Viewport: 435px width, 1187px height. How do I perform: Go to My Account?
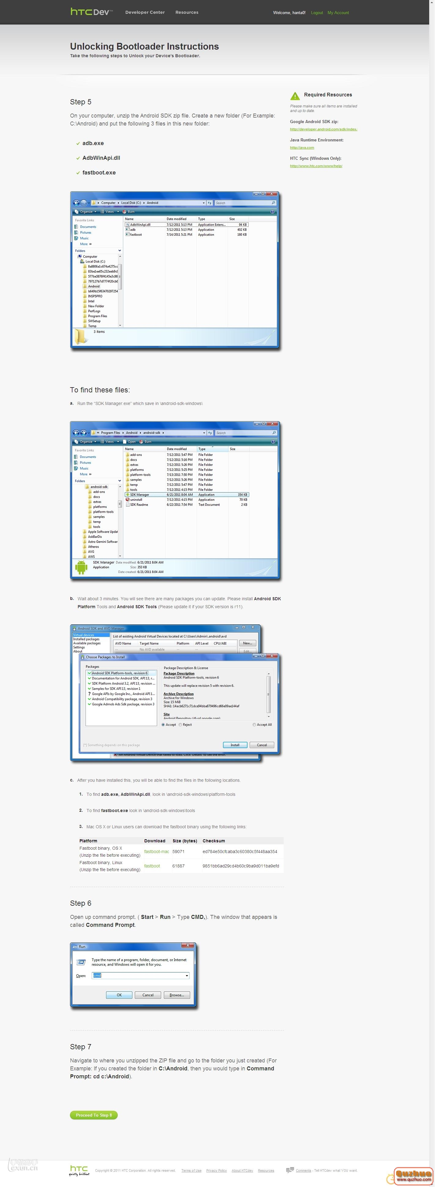point(338,13)
